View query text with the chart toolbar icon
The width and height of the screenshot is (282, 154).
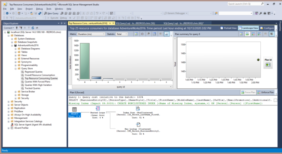[x=148, y=34]
